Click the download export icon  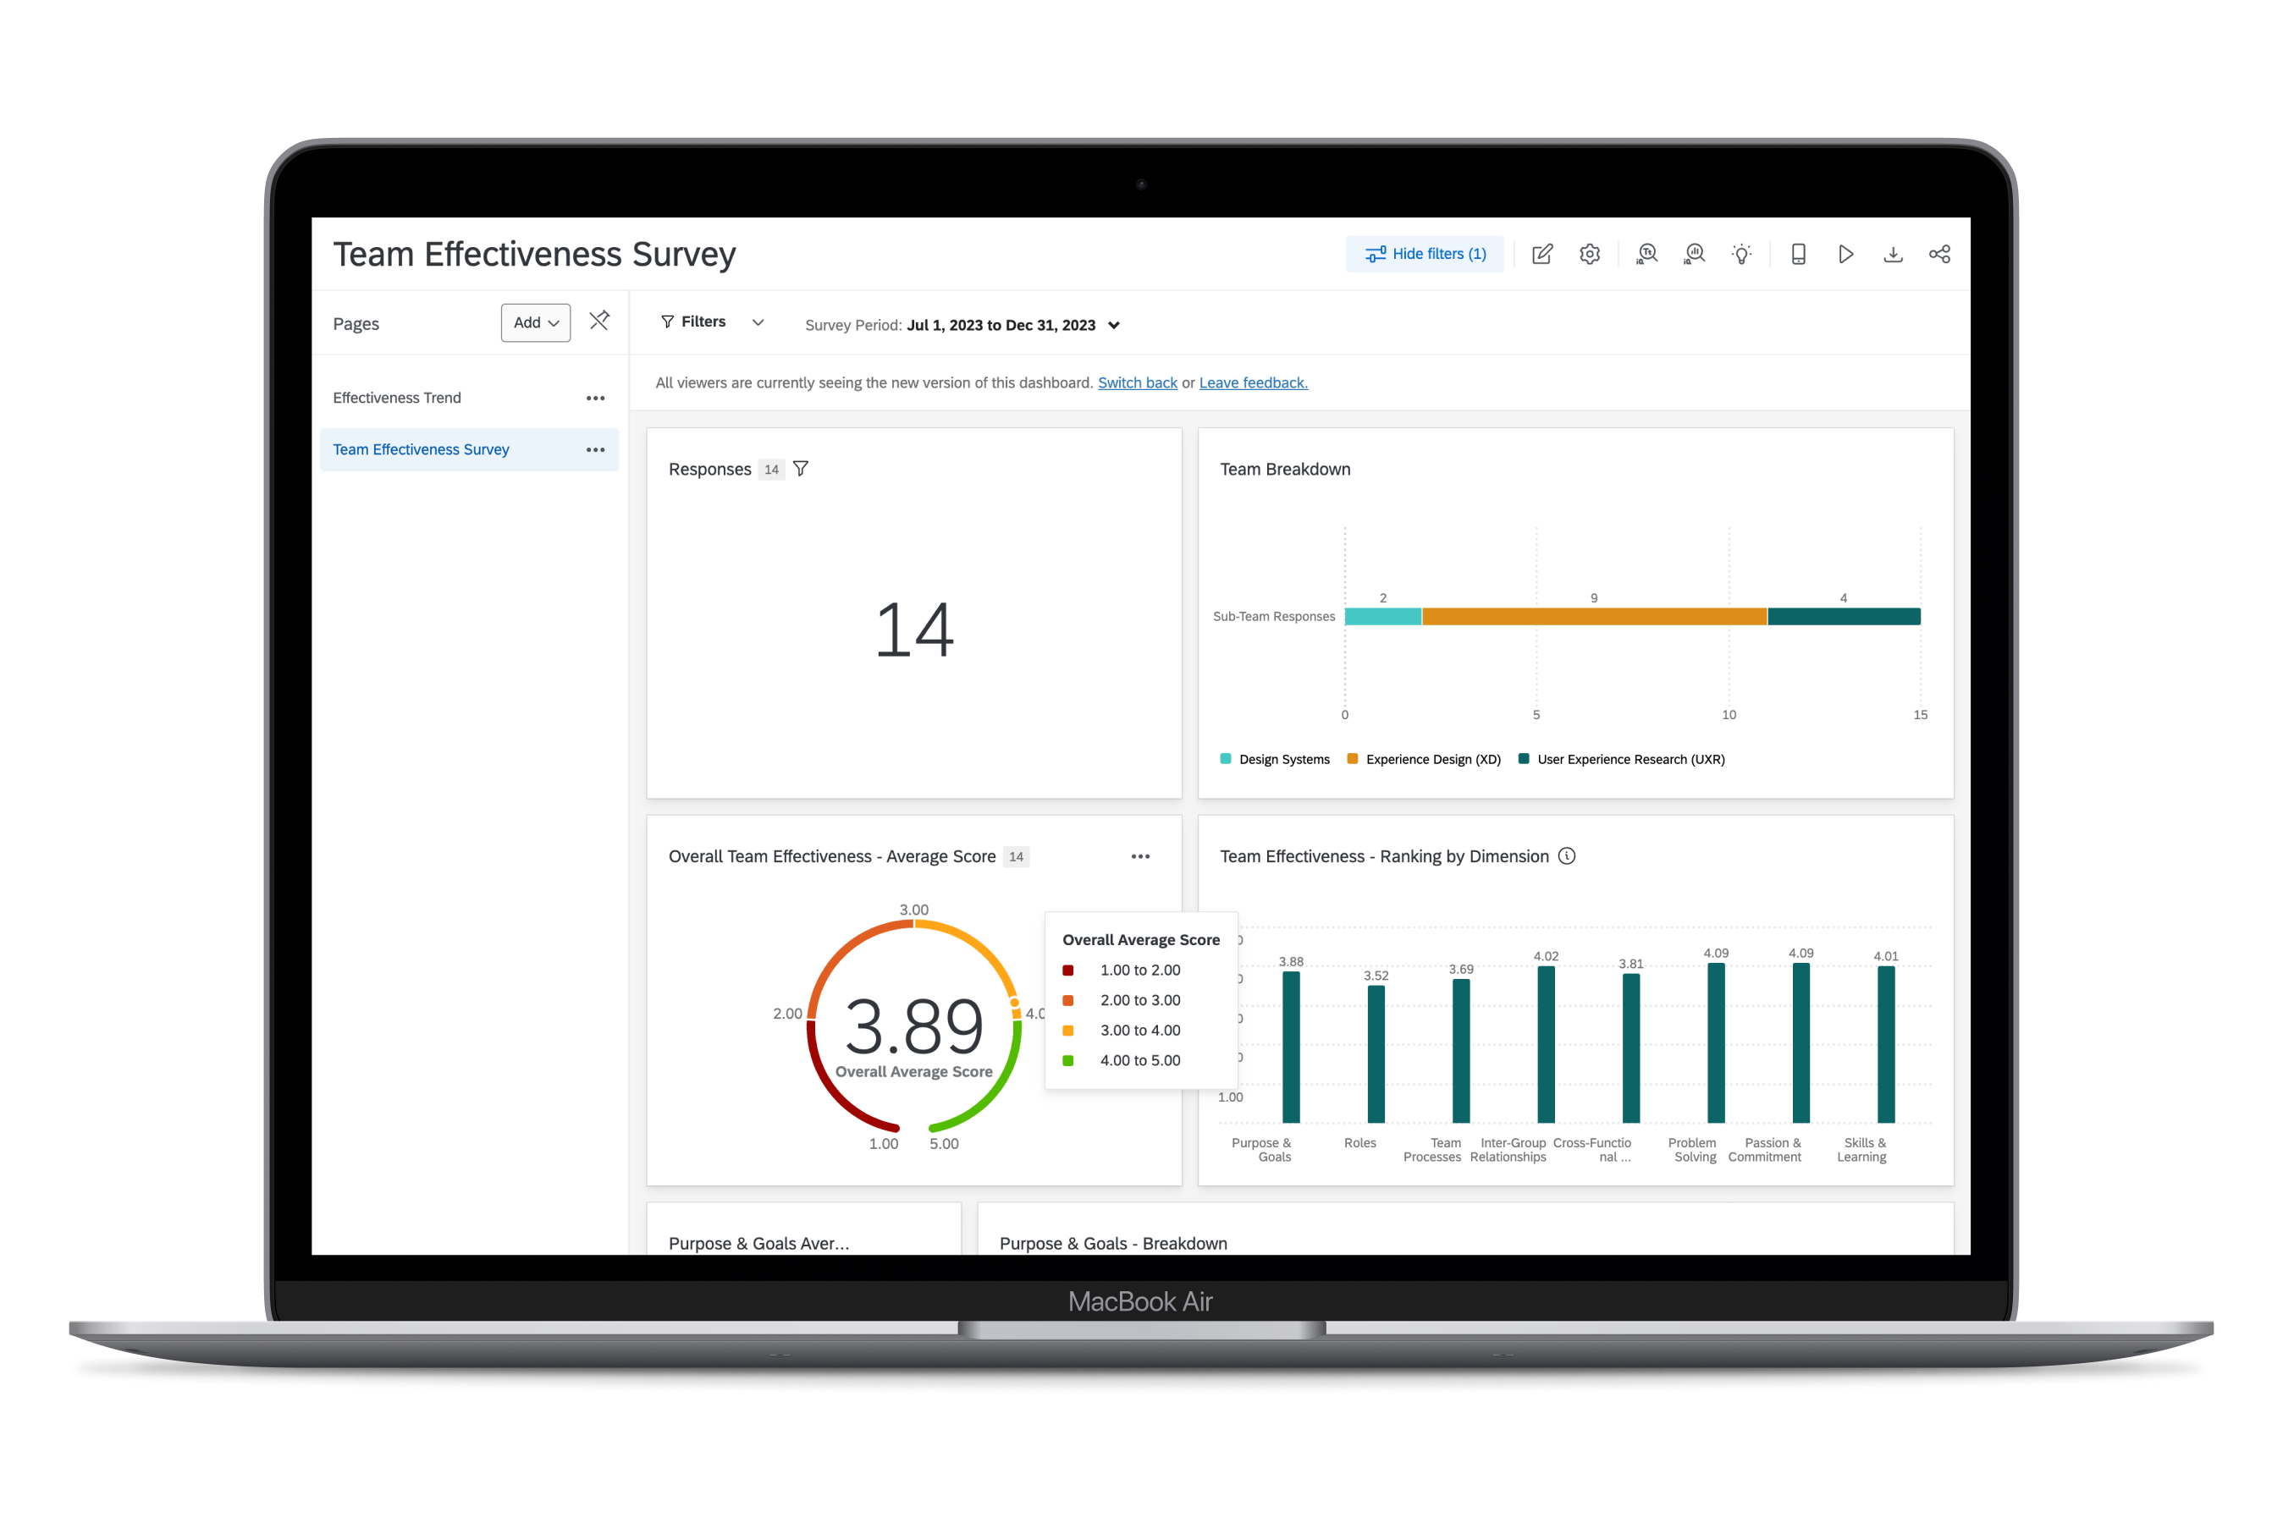click(1893, 255)
